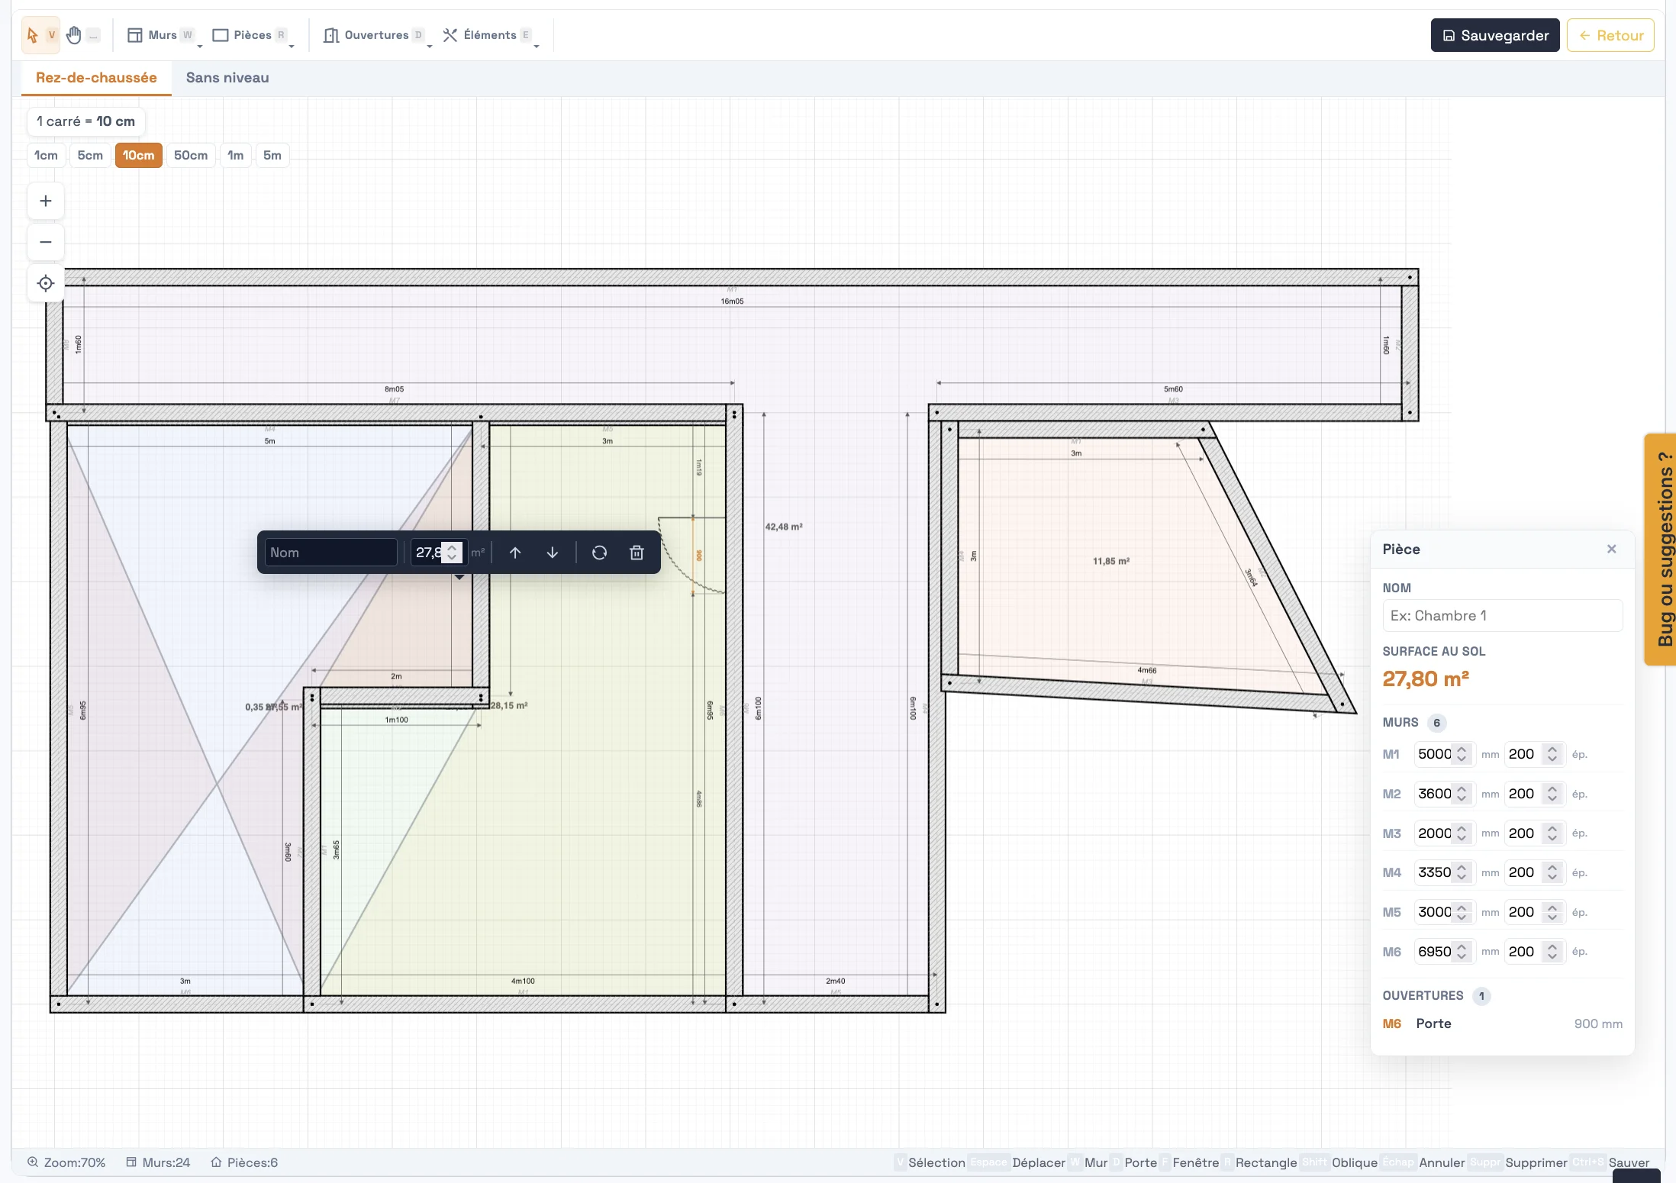This screenshot has height=1183, width=1676.
Task: Click the 11,85 m² room label
Action: [1111, 561]
